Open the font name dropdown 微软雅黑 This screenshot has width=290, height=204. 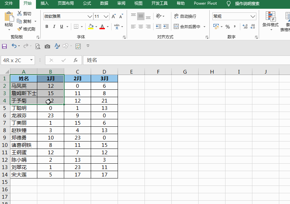pyautogui.click(x=90, y=16)
